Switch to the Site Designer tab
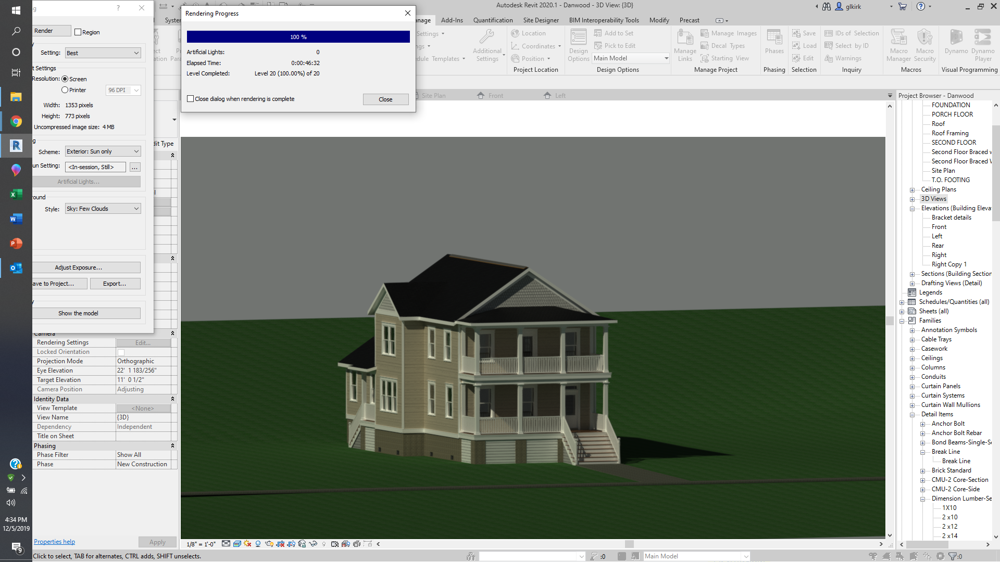The image size is (1000, 562). 541,20
